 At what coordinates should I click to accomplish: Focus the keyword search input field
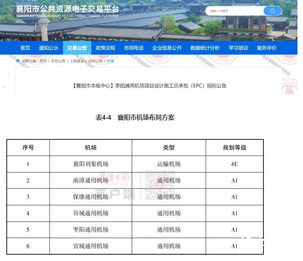tap(235, 11)
